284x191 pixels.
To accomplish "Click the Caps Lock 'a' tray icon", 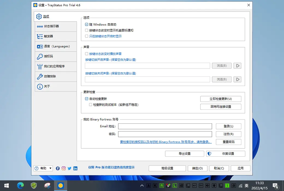I will click(x=234, y=186).
